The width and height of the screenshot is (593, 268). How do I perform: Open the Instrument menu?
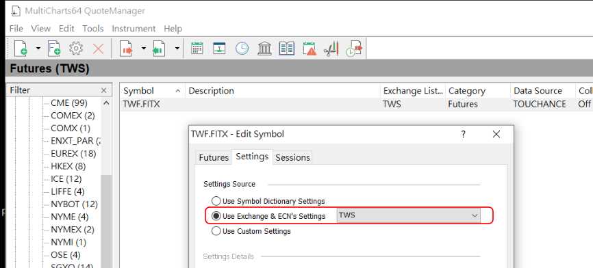pyautogui.click(x=134, y=29)
